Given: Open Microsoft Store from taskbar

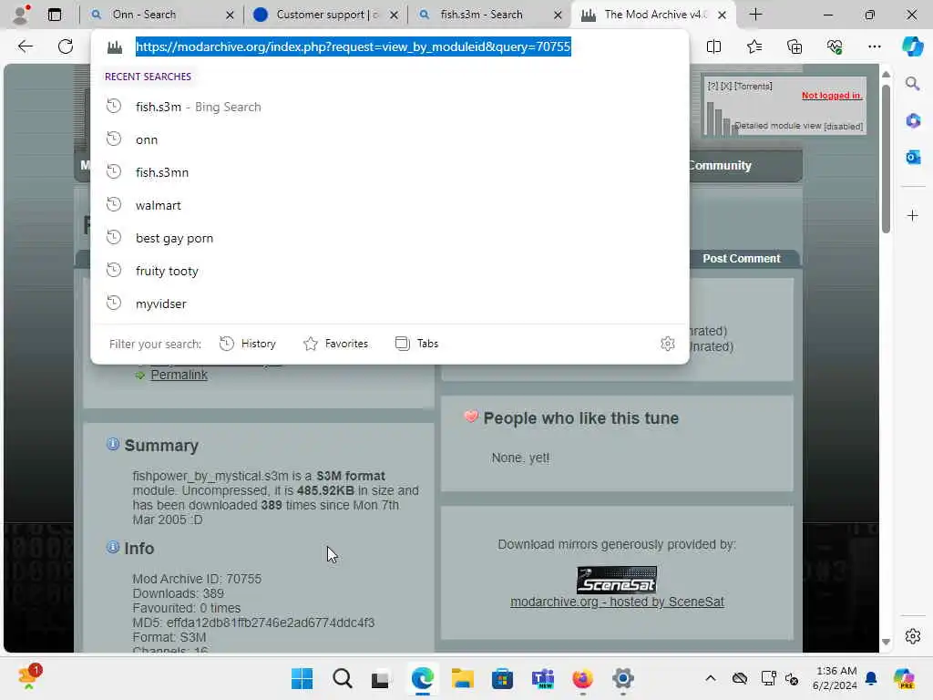Looking at the screenshot, I should click(502, 678).
